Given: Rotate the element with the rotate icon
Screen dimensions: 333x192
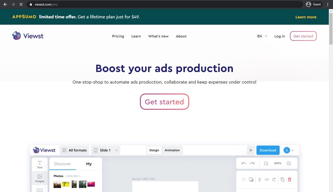Looking at the screenshot, I should click(x=273, y=180).
